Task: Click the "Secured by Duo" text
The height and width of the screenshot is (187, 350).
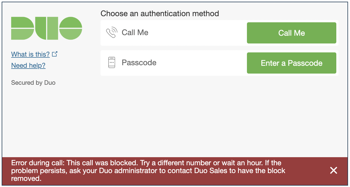Action: tap(33, 83)
